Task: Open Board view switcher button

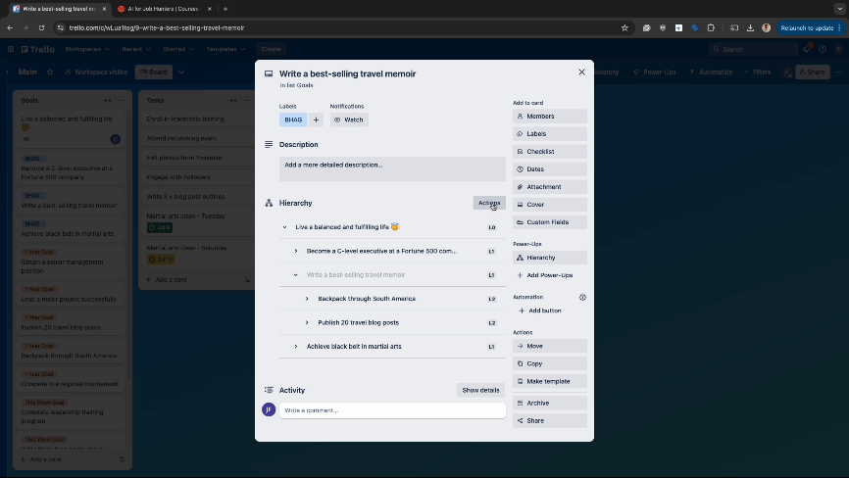Action: pyautogui.click(x=154, y=72)
